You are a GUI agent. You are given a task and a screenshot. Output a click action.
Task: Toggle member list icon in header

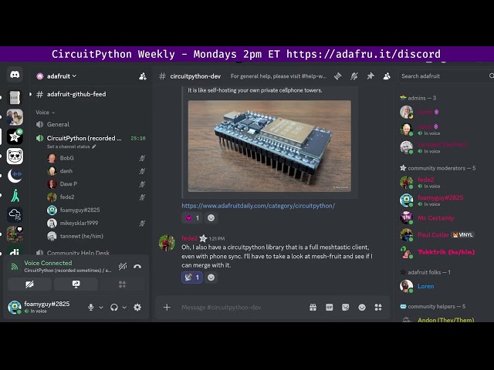click(x=387, y=76)
